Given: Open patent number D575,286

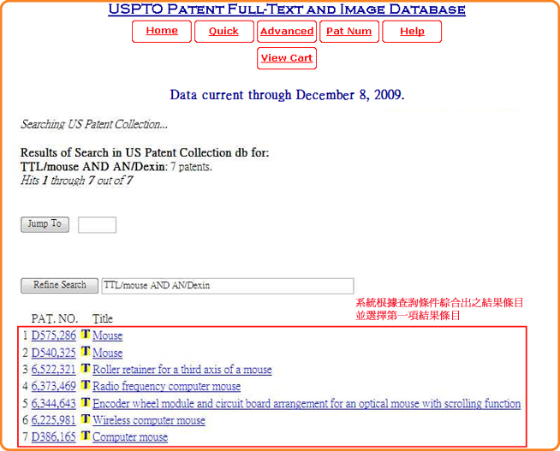Looking at the screenshot, I should [x=54, y=335].
